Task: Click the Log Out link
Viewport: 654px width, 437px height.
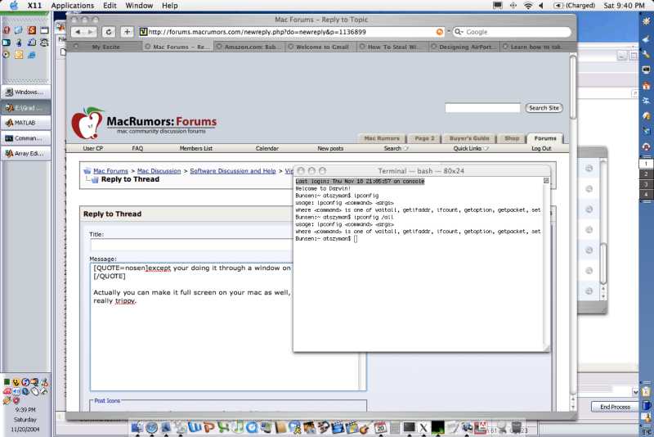Action: 541,148
